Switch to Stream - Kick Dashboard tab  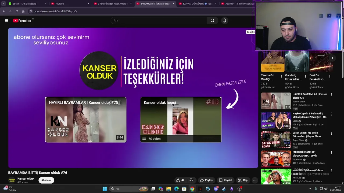(27, 4)
